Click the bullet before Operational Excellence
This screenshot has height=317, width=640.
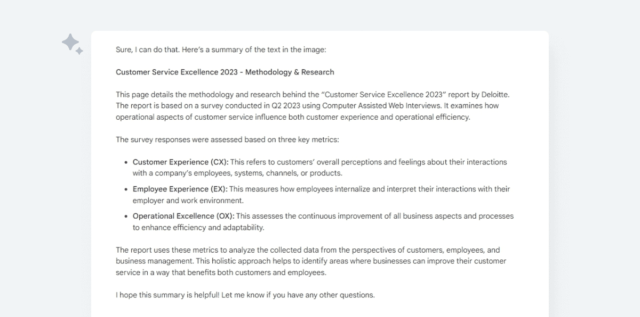(x=126, y=216)
